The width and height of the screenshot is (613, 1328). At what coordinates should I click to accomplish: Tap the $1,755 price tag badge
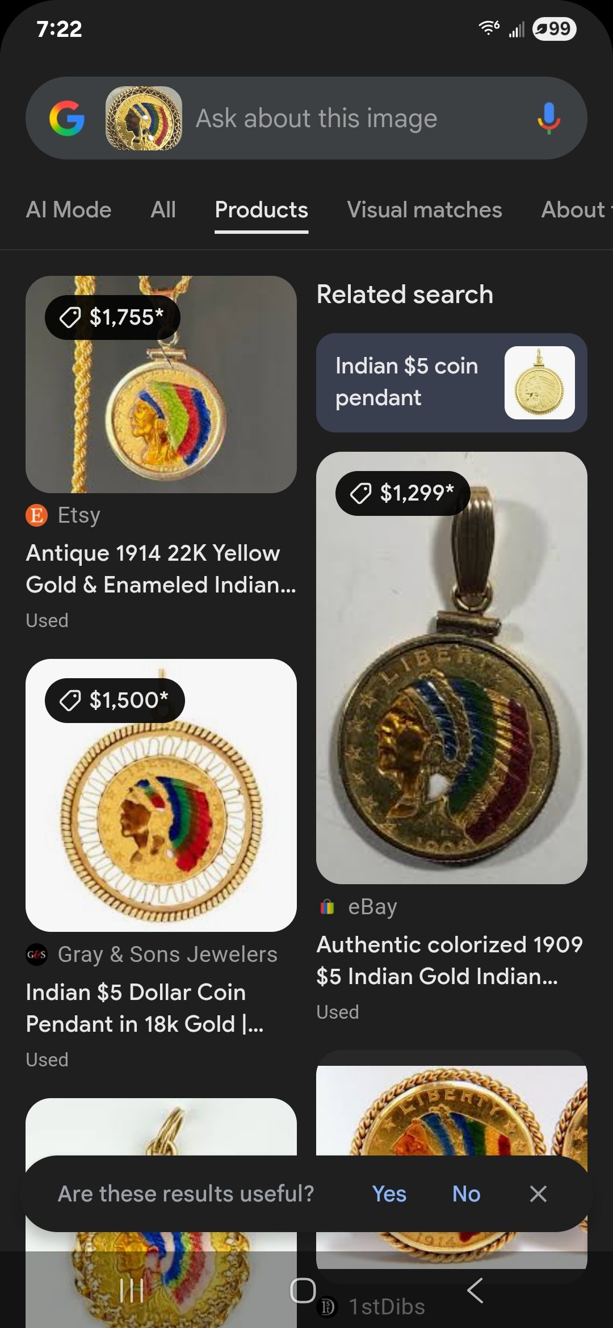[x=112, y=317]
